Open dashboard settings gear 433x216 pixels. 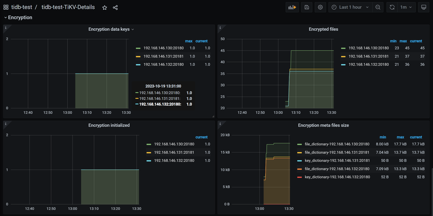(x=320, y=7)
